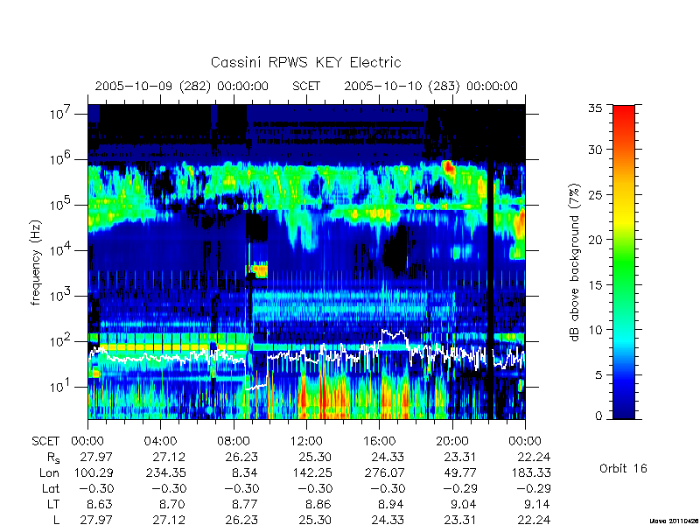This screenshot has height=525, width=700.
Task: Click the 10^4 frequency tick label
Action: coord(61,249)
